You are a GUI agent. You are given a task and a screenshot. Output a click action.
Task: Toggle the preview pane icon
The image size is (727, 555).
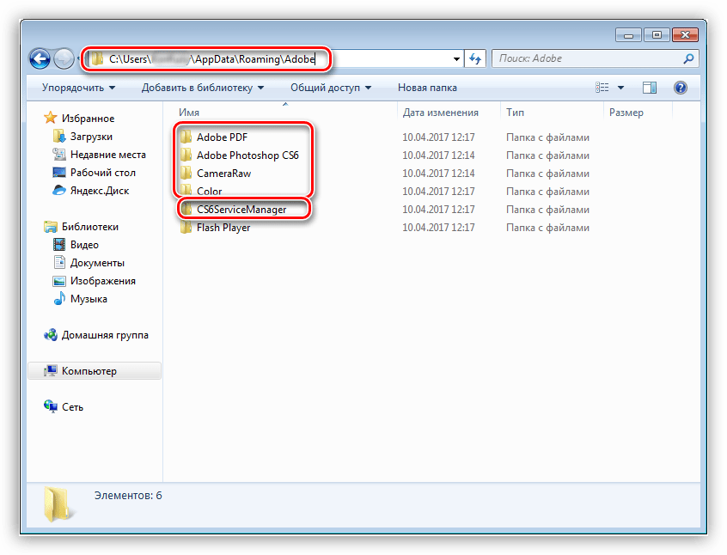pyautogui.click(x=650, y=87)
